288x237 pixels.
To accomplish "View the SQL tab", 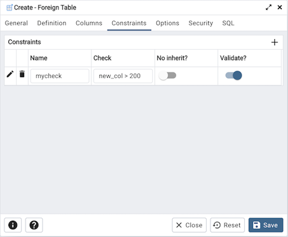I will 228,23.
